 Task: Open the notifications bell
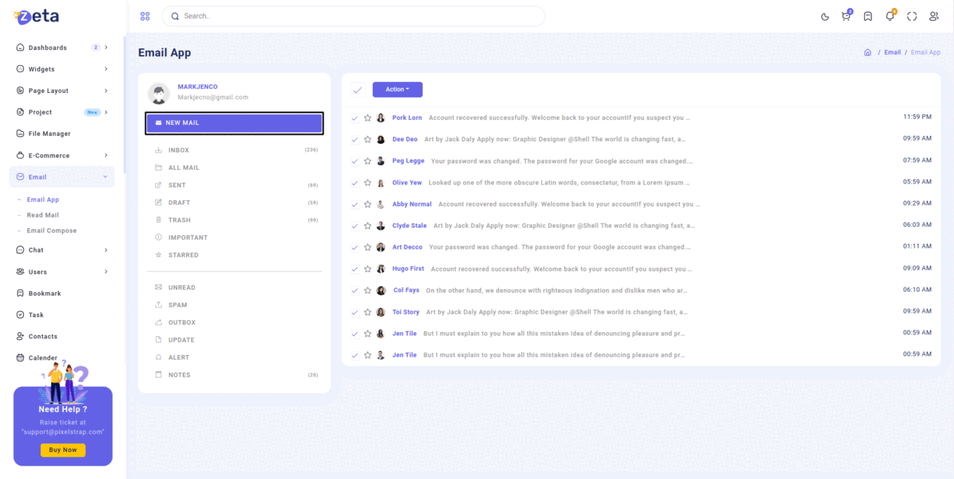[890, 17]
